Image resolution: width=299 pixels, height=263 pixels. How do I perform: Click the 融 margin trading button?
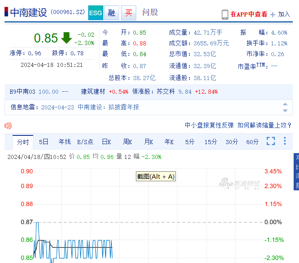(112, 13)
